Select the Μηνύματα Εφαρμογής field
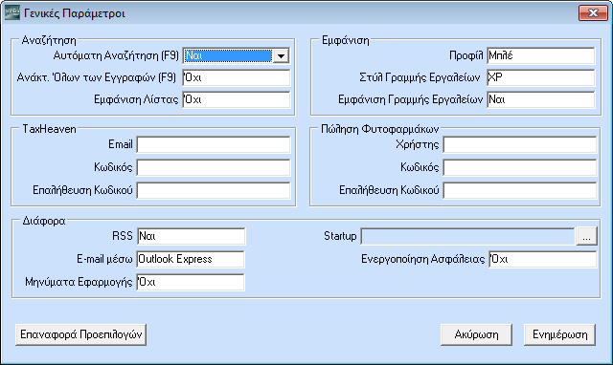The image size is (613, 365). [x=191, y=282]
